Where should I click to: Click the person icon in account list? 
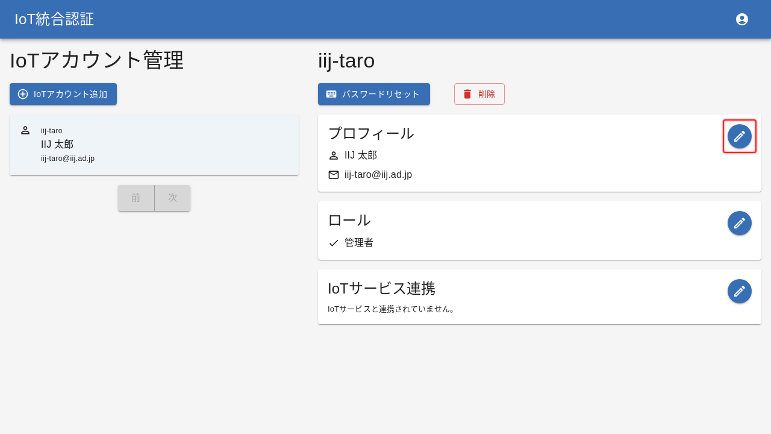[25, 130]
